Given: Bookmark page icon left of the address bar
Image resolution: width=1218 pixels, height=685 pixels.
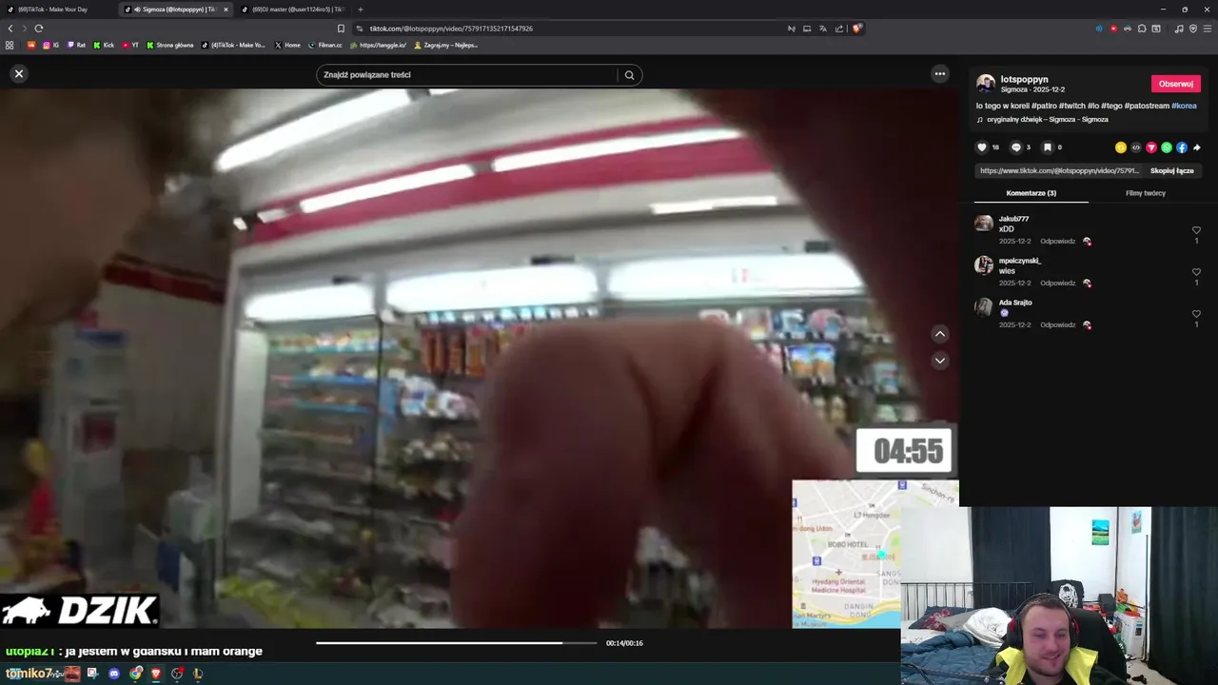Looking at the screenshot, I should pyautogui.click(x=341, y=29).
